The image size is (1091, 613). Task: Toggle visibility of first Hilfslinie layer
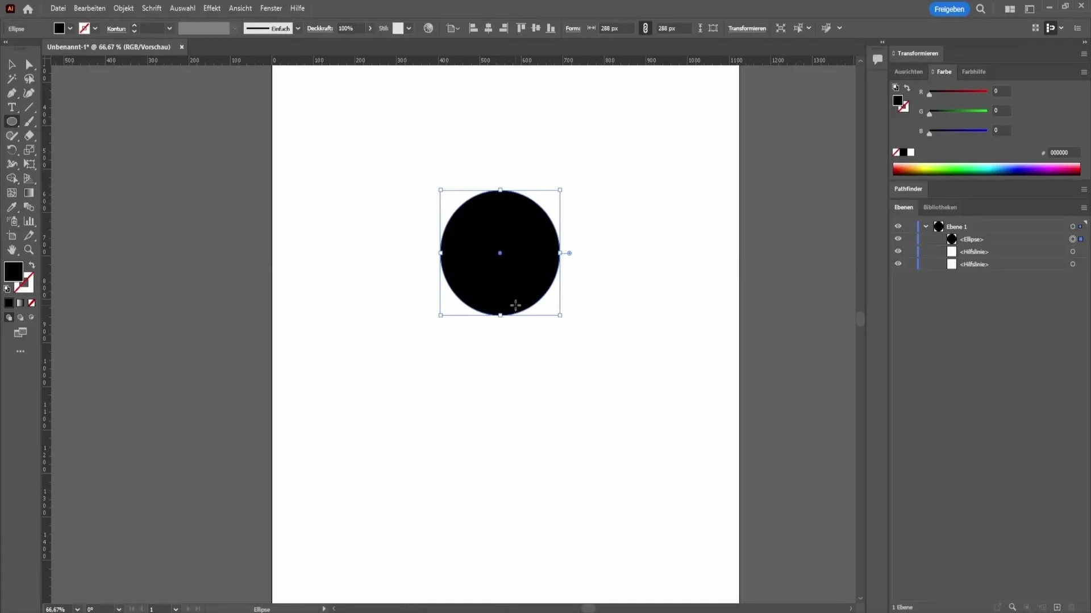pos(898,251)
